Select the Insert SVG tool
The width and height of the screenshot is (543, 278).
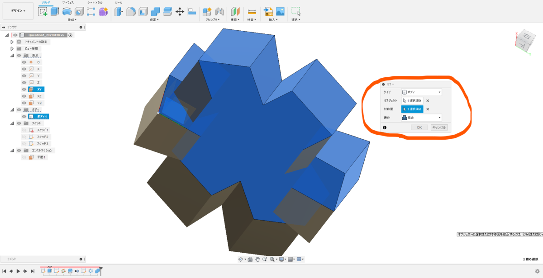pyautogui.click(x=268, y=12)
